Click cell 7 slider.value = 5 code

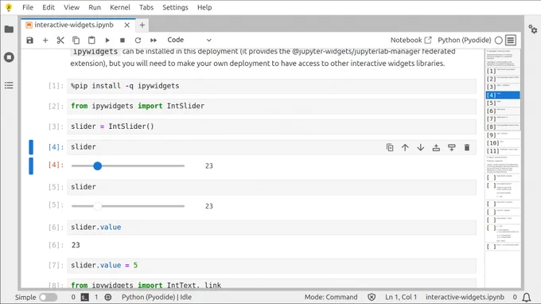click(x=271, y=265)
